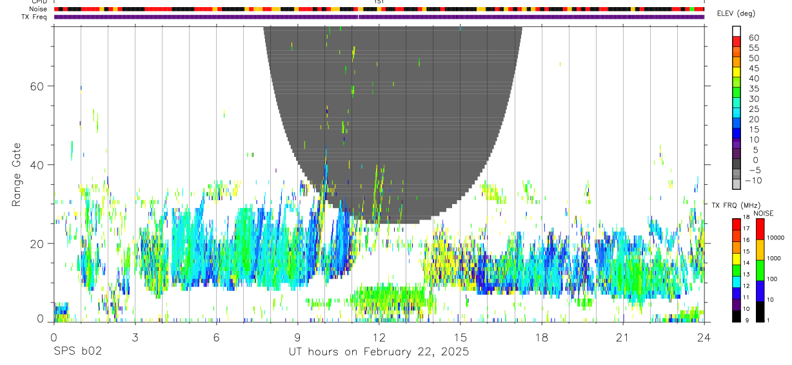Click the 'Range Gate' y-axis label
The width and height of the screenshot is (792, 365).
tap(17, 175)
